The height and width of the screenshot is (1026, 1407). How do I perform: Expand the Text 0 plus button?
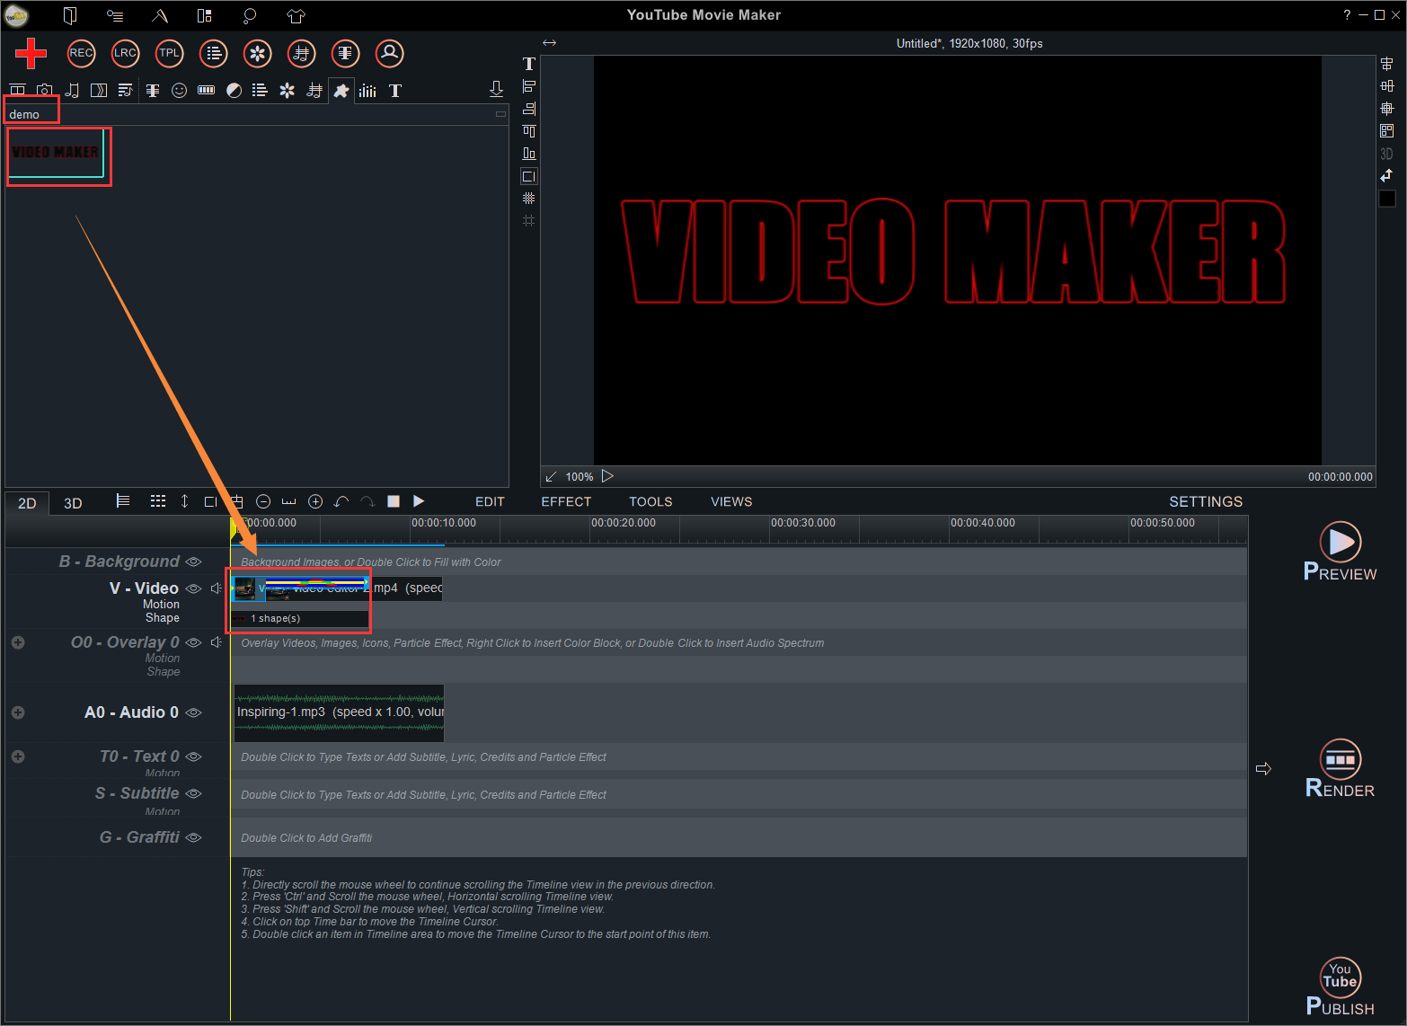tap(18, 756)
